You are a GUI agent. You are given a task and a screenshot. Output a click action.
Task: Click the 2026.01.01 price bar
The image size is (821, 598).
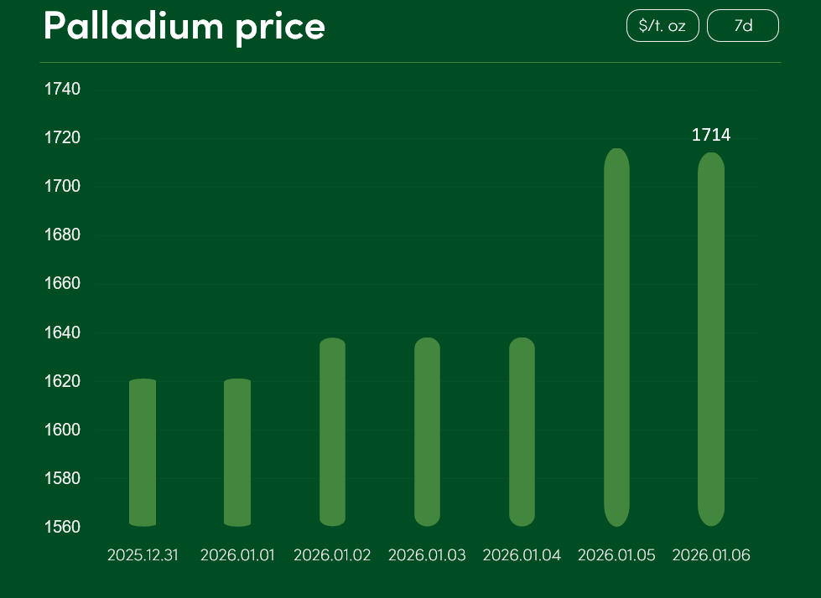tap(237, 452)
